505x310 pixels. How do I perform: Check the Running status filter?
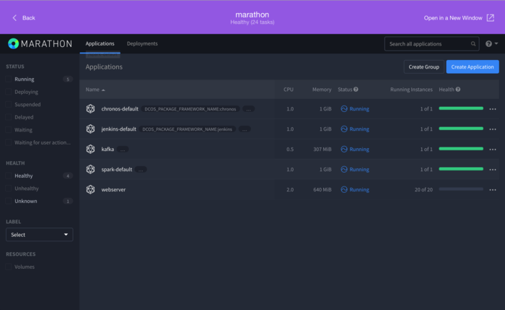[9, 79]
